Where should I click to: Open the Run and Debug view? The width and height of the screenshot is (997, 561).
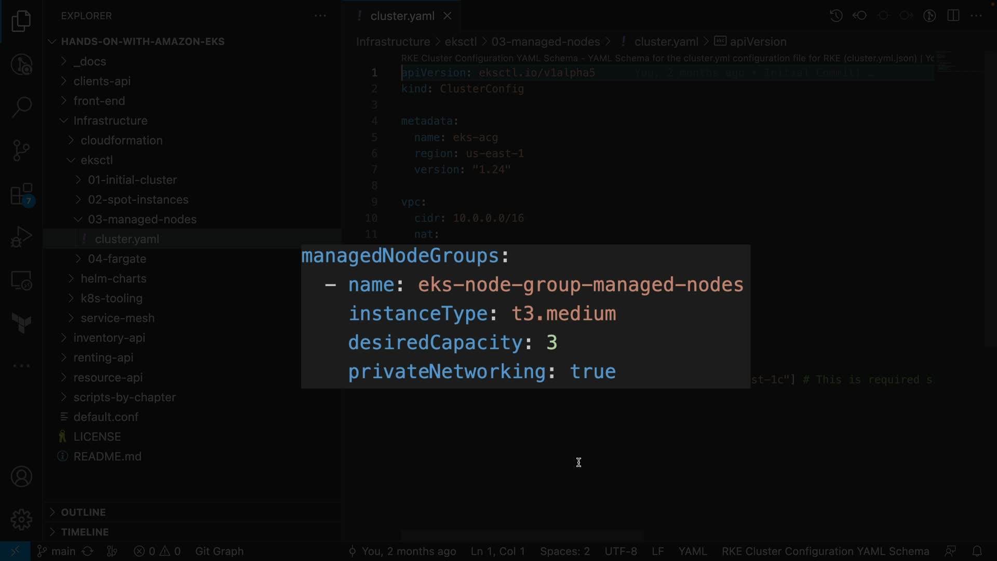point(21,237)
